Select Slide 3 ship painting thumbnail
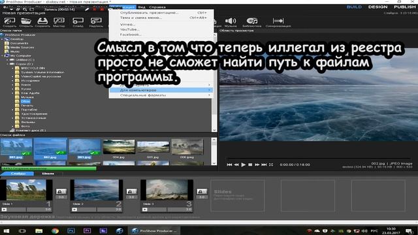 point(167,190)
